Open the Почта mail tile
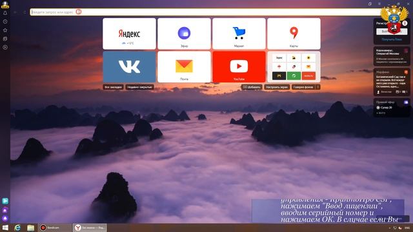 pos(184,67)
